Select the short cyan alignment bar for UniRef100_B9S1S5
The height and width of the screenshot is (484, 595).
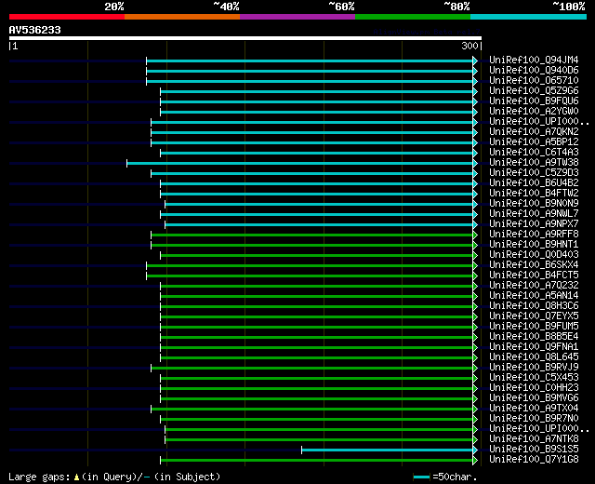point(387,450)
